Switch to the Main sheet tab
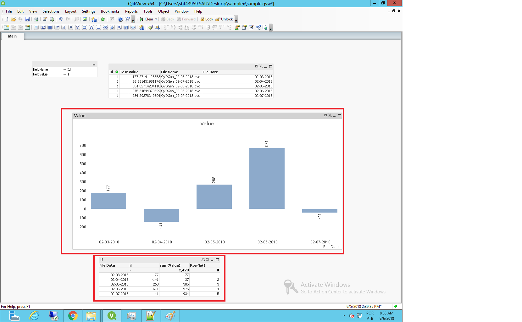Viewport: 522px width, 322px height. point(12,36)
